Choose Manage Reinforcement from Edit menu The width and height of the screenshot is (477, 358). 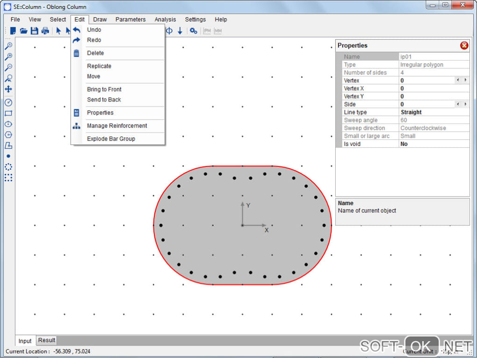click(x=117, y=126)
